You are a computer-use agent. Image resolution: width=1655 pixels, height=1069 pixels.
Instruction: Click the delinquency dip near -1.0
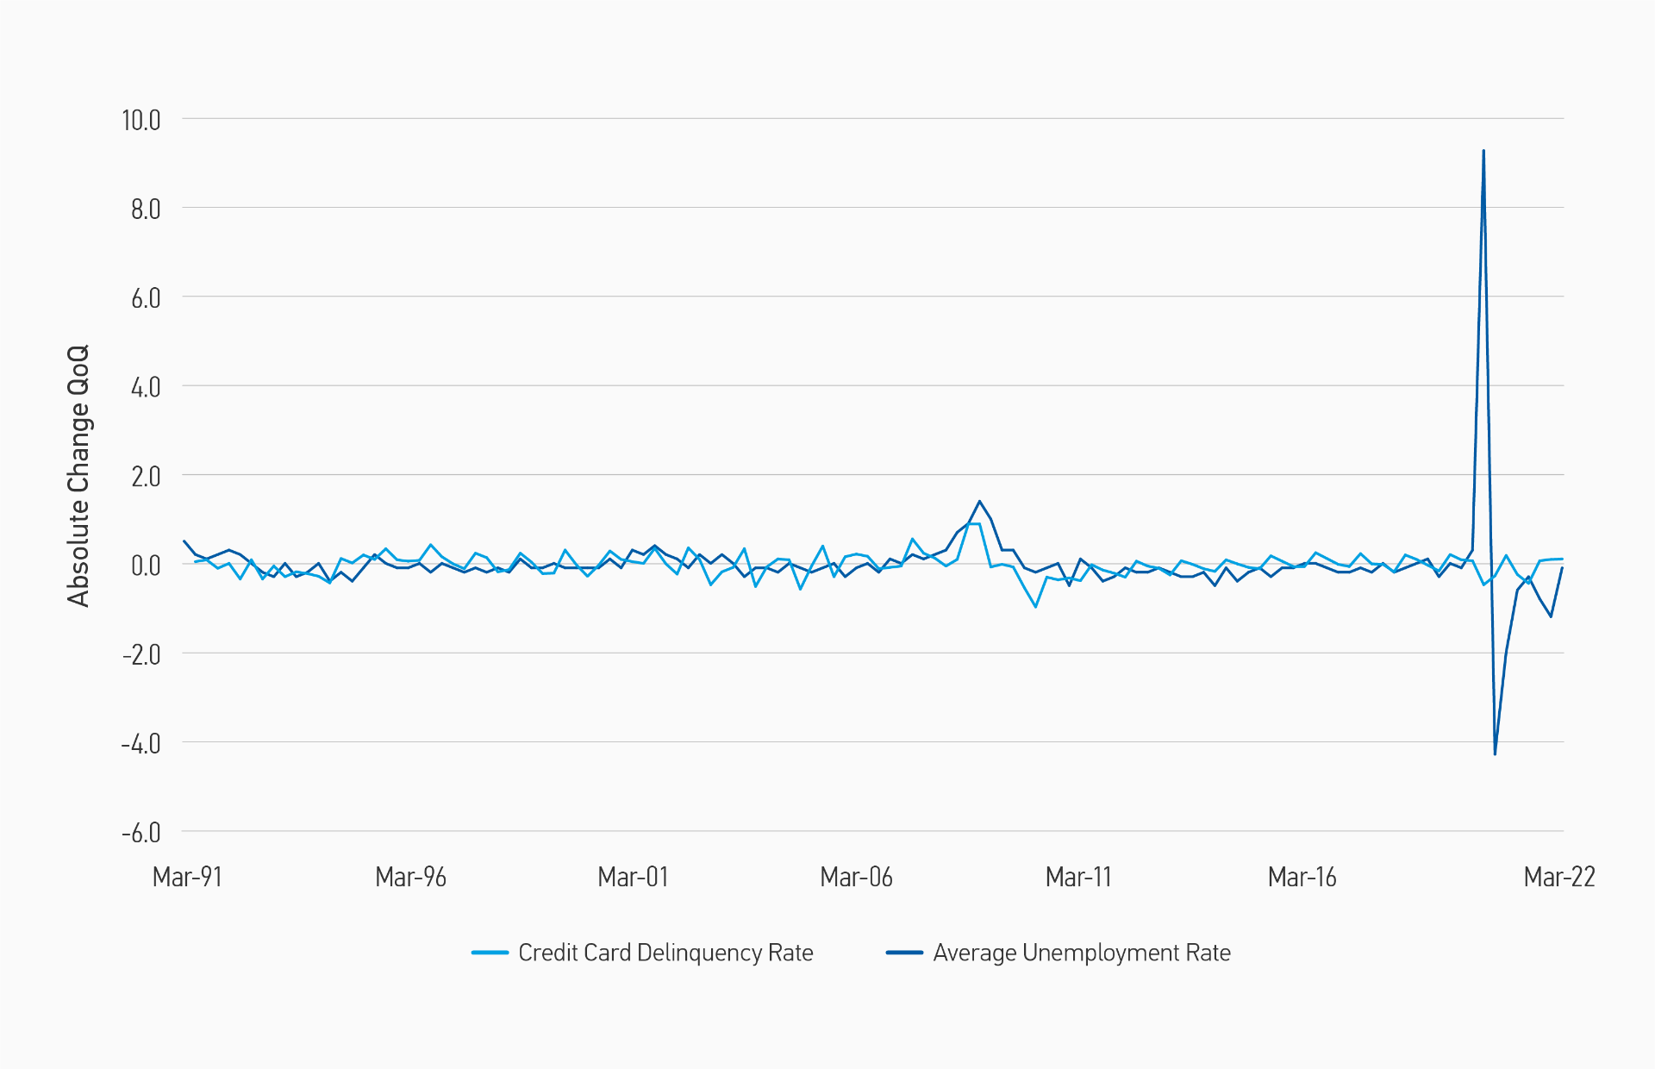[1035, 606]
